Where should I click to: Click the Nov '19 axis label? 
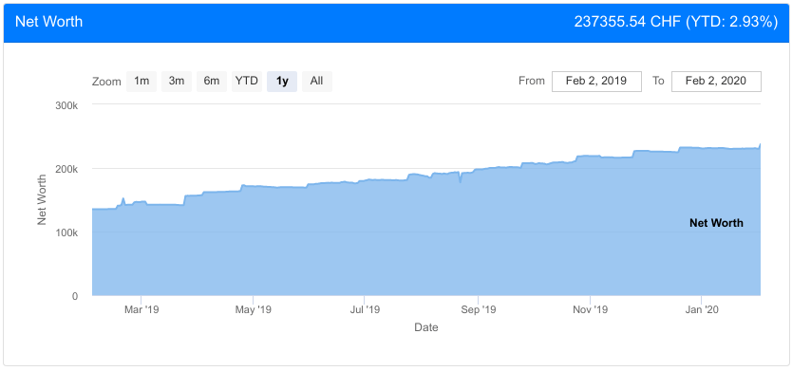click(x=591, y=309)
